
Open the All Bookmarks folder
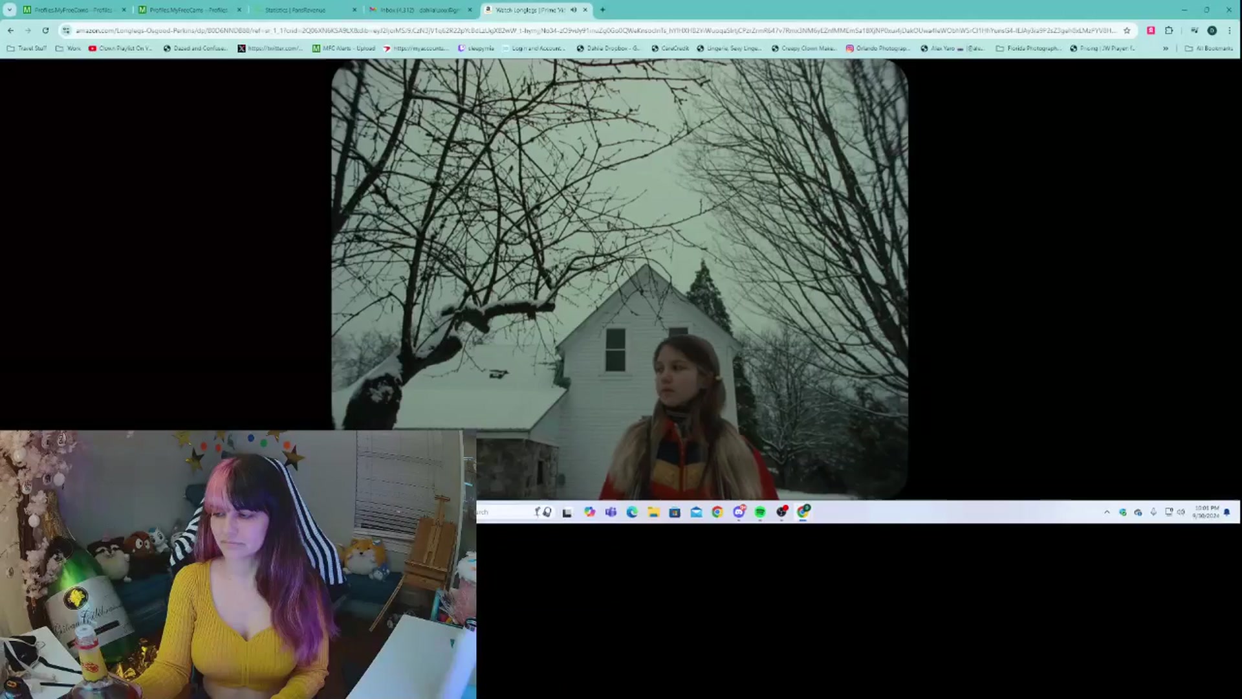1209,49
